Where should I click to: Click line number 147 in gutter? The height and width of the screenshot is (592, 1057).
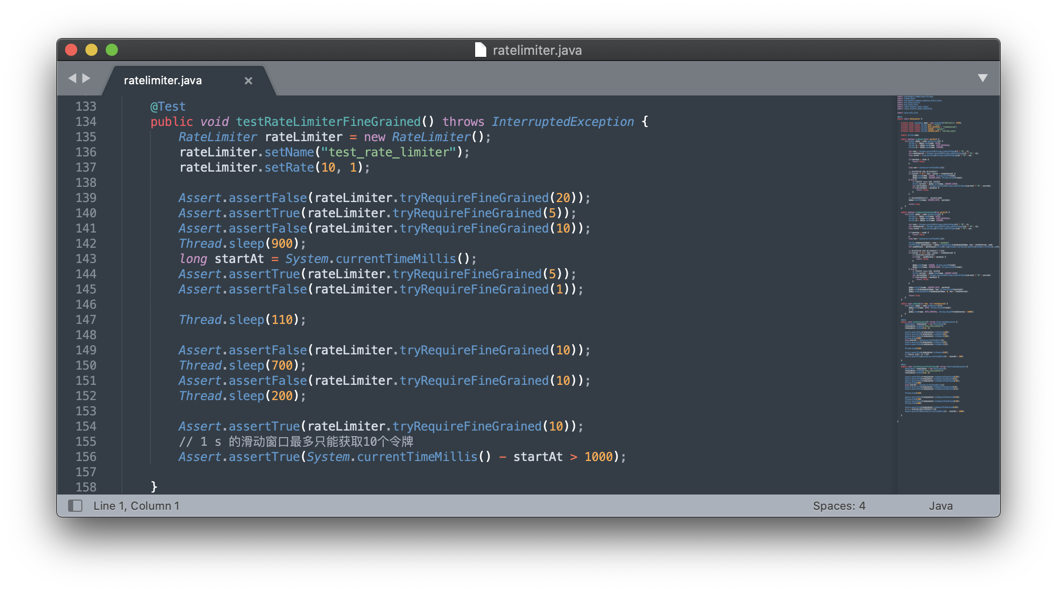point(86,320)
